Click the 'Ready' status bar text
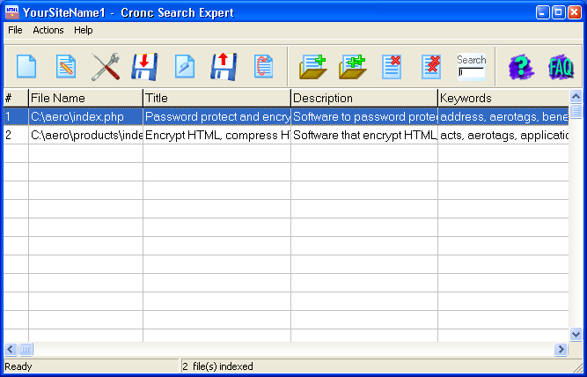Viewport: 587px width, 377px height. click(18, 366)
